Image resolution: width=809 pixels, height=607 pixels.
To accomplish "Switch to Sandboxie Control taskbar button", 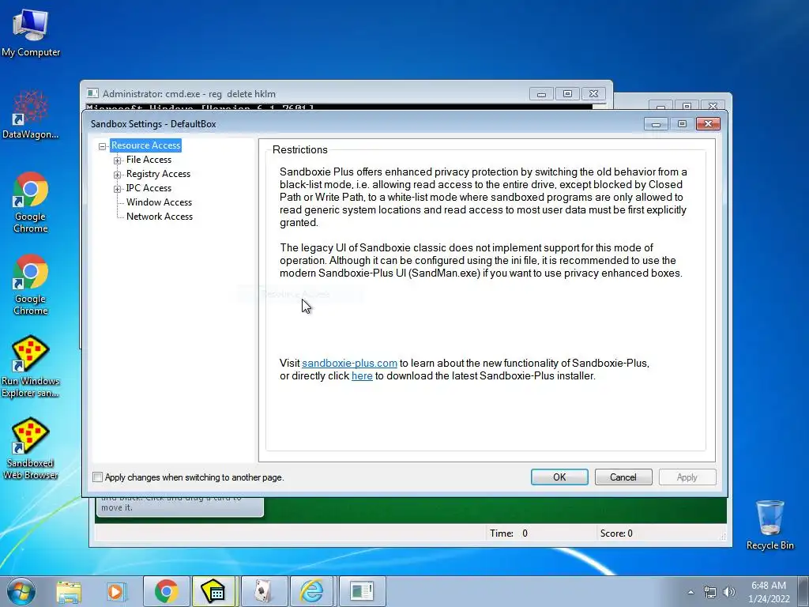I will point(214,591).
